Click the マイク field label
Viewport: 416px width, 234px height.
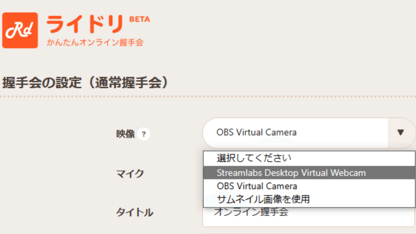(130, 174)
